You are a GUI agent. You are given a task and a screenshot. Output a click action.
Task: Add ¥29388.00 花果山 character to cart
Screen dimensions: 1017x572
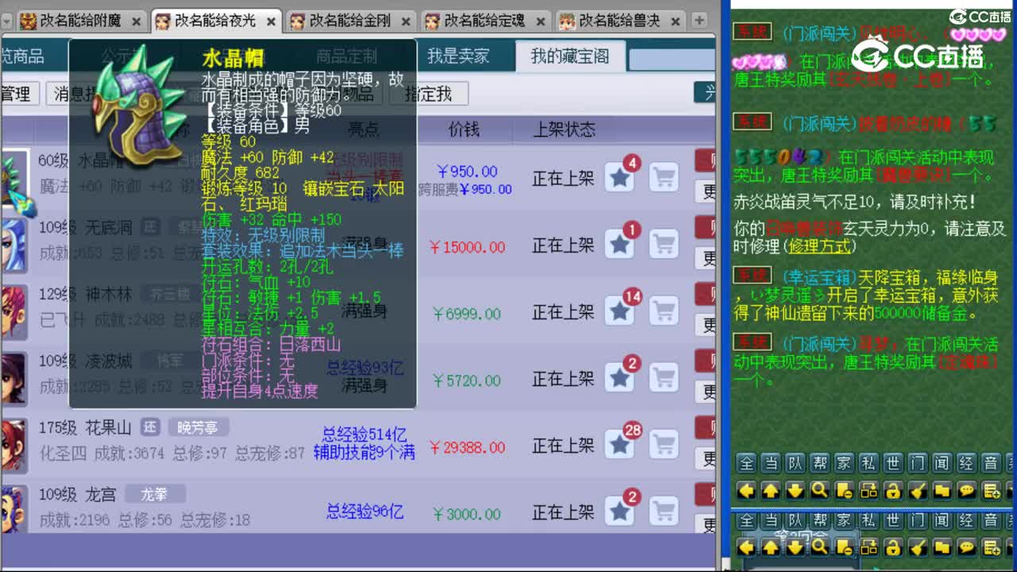(663, 445)
